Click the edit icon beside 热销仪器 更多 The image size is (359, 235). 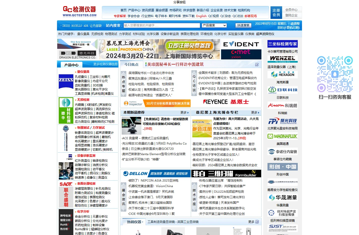coord(257,222)
